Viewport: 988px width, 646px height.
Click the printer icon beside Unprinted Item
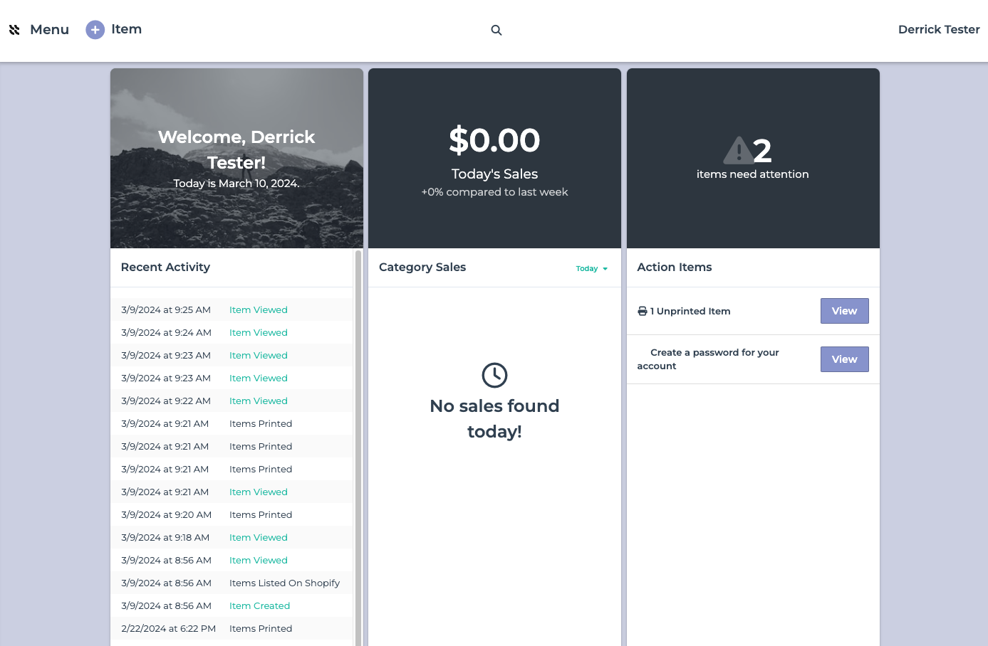tap(643, 311)
